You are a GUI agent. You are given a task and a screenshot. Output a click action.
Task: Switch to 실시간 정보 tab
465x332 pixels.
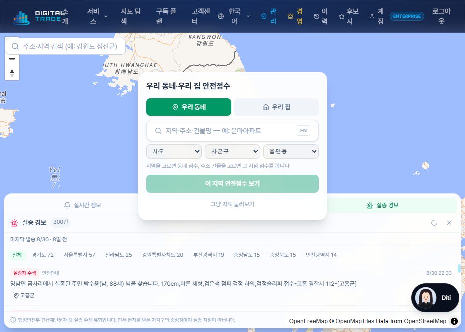[x=83, y=205]
